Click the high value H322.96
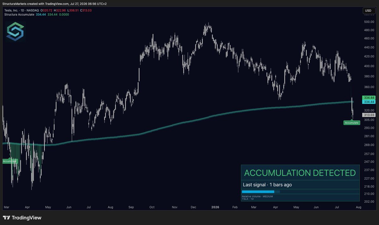Screen dimensions: 379x225 click(59, 10)
